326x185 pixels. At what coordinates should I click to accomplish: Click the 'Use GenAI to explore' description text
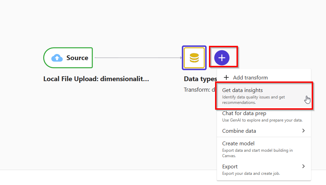tap(262, 120)
